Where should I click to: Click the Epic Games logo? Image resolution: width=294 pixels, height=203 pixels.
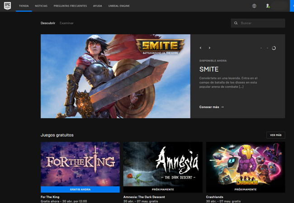8,6
